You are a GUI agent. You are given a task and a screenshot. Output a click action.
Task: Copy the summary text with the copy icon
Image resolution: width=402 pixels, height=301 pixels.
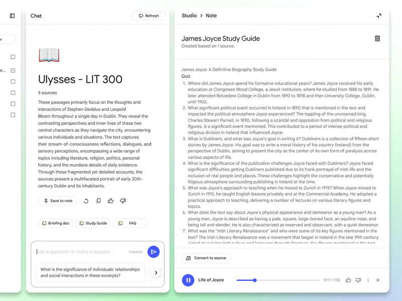pos(98,201)
